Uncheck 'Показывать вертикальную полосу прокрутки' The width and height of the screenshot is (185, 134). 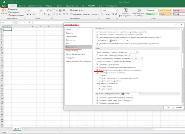coord(97,100)
